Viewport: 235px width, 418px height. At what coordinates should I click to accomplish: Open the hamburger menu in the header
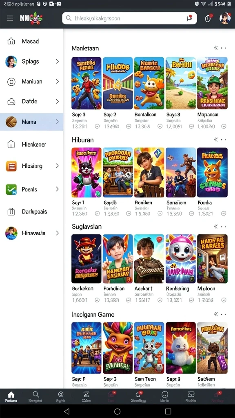(x=10, y=18)
